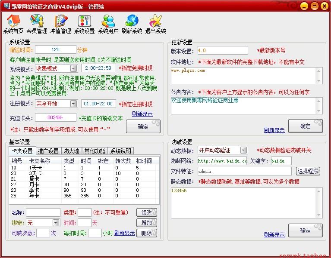Viewport: 331px width, 258px height.
Task: Click the 删除 button
Action: (x=147, y=233)
